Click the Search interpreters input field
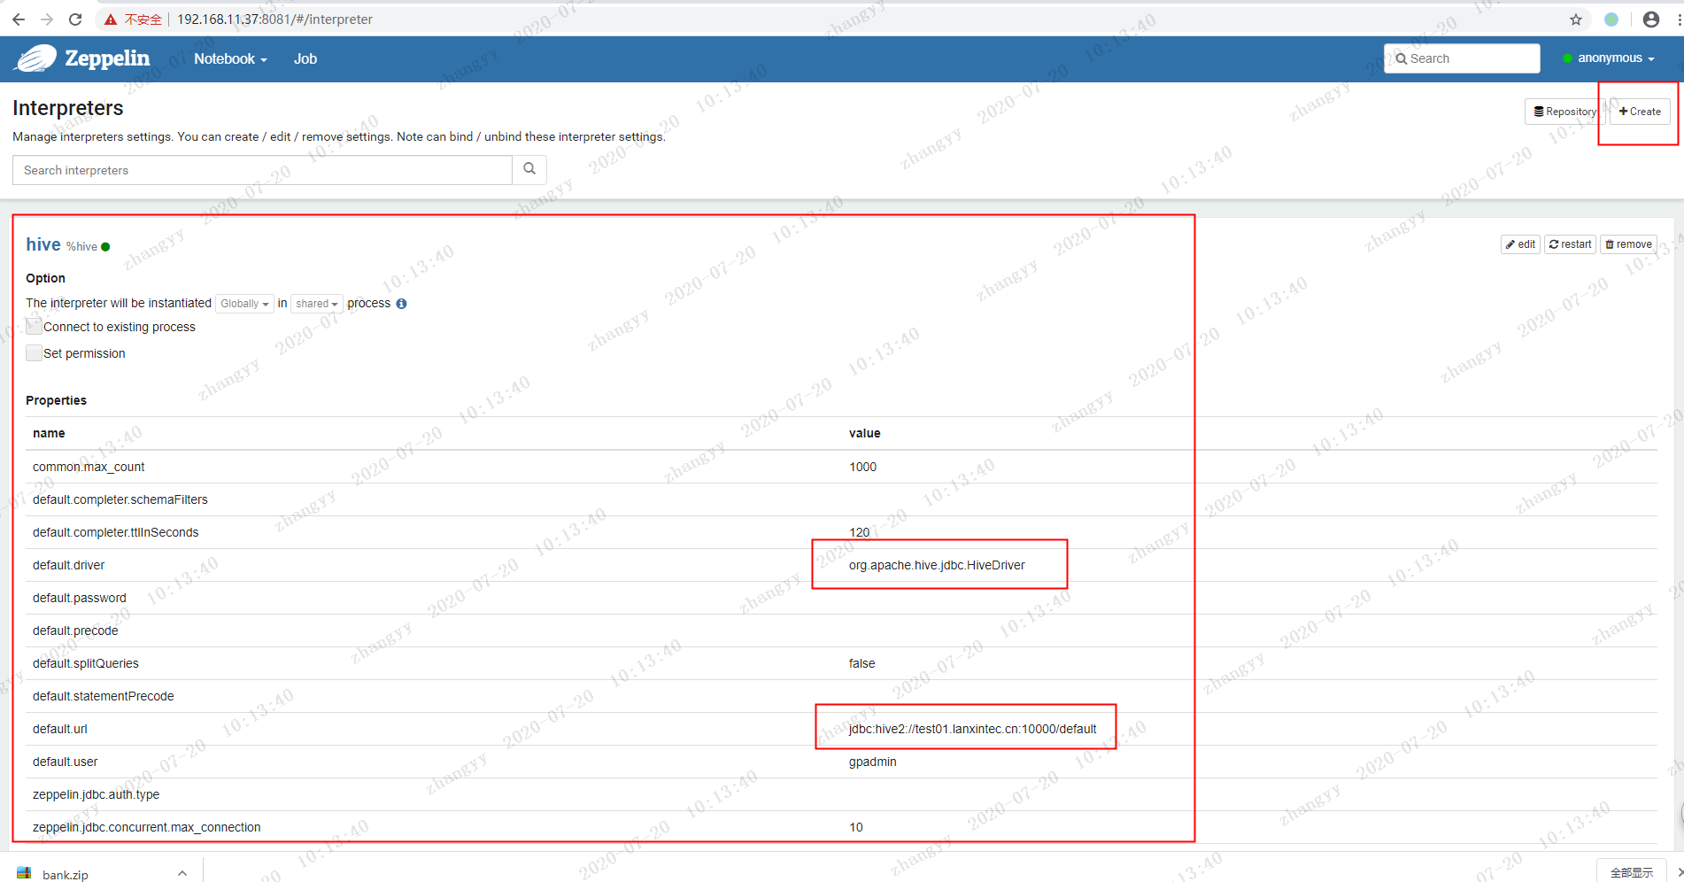 click(262, 170)
